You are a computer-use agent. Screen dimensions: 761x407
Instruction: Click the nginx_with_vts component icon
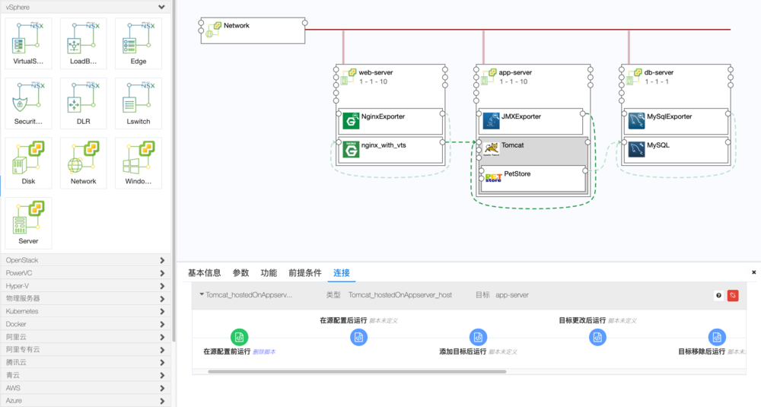(x=351, y=149)
